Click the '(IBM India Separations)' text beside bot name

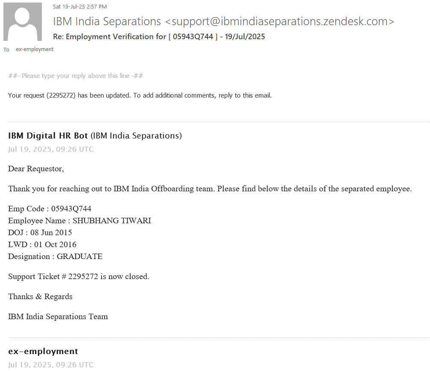[x=136, y=136]
